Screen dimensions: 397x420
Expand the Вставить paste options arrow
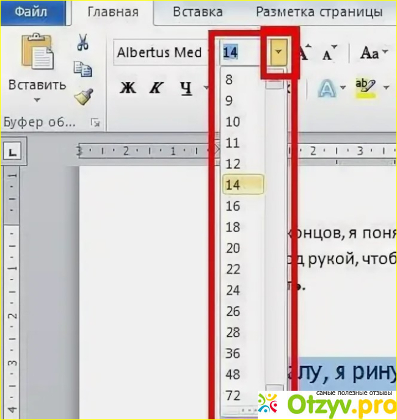coord(37,100)
